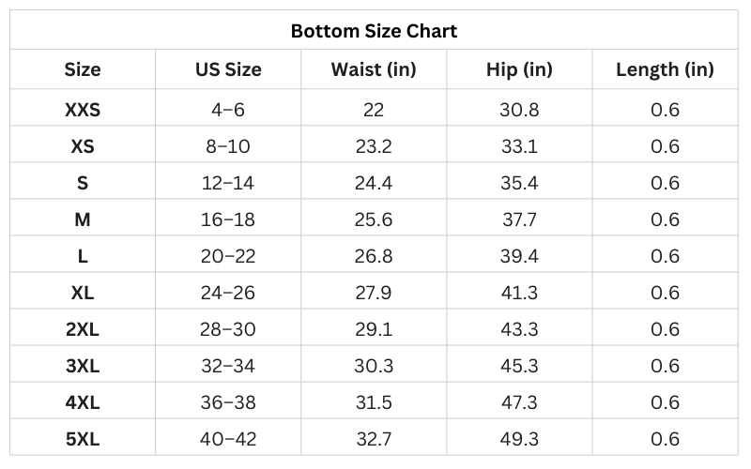The image size is (751, 469).
Task: Click the 24.4 waist value
Action: click(x=374, y=183)
